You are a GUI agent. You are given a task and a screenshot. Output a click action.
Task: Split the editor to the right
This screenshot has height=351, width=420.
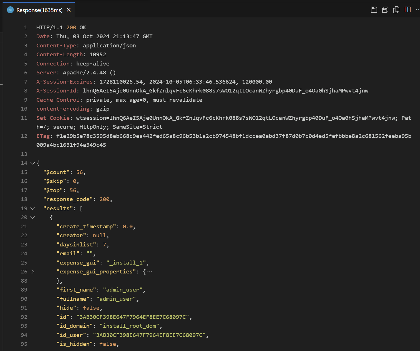[408, 10]
